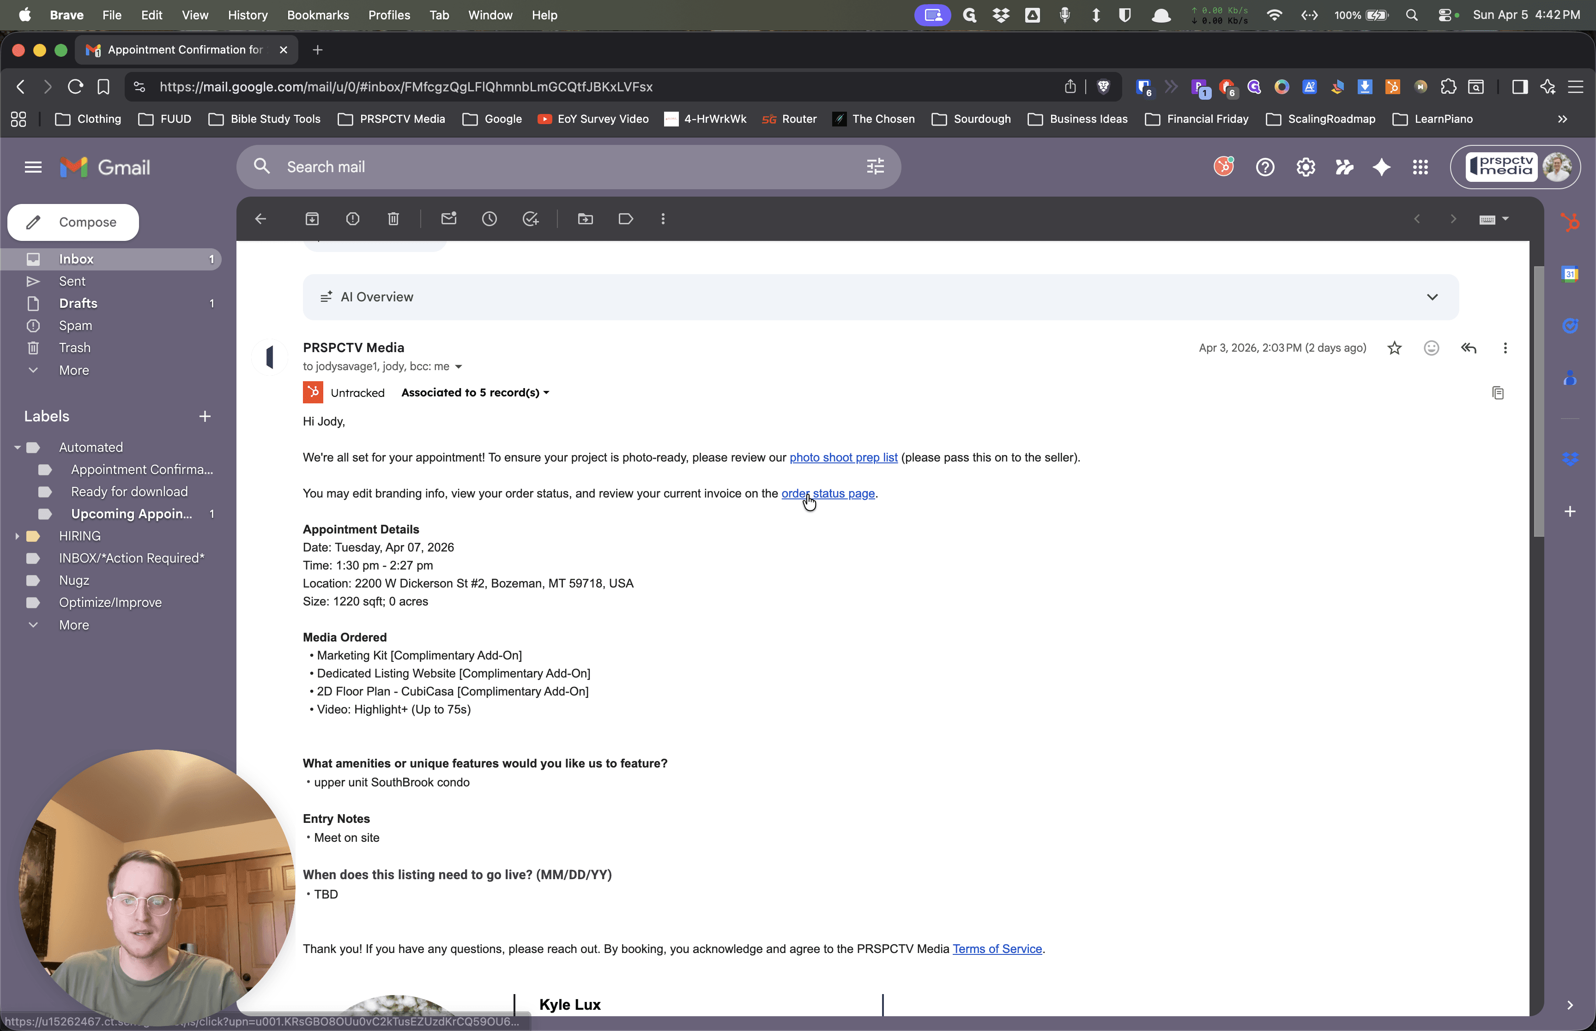Open the HubSpot sidebar icon
1596x1031 pixels.
pyautogui.click(x=1570, y=222)
